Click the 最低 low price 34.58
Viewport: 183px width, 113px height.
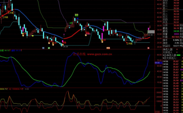click(x=176, y=31)
